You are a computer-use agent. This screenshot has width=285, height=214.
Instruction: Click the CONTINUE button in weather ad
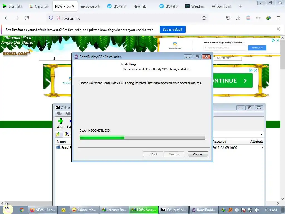click(x=257, y=48)
